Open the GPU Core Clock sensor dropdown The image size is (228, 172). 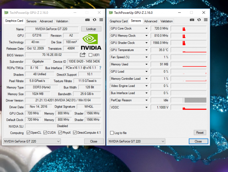pyautogui.click(x=146, y=28)
